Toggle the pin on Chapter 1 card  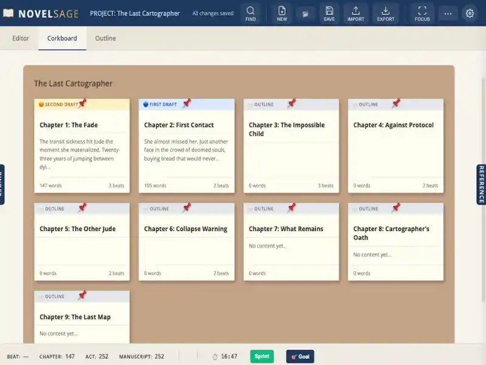click(x=83, y=103)
